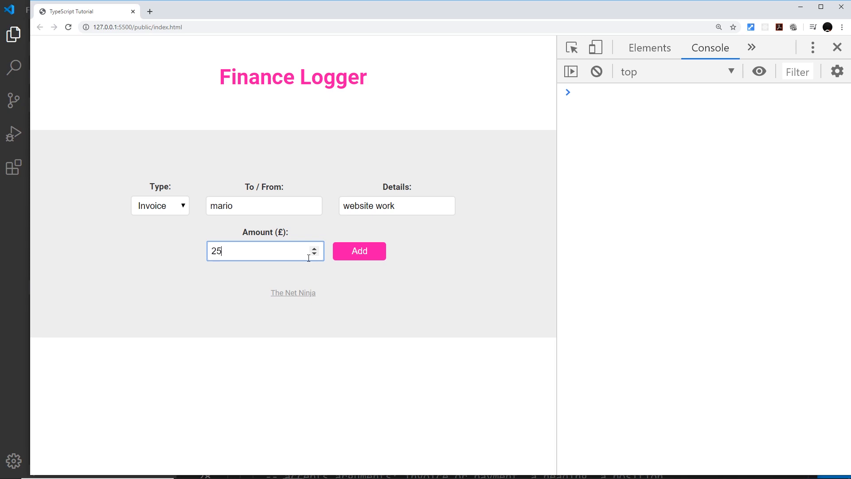The image size is (851, 479).
Task: Open VS Code Manage gear icon
Action: point(14,461)
